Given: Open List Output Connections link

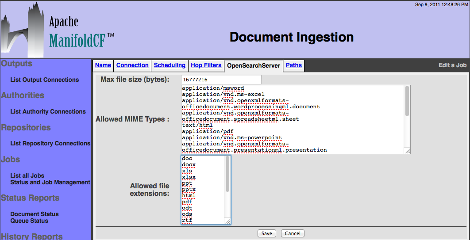Looking at the screenshot, I should (x=45, y=80).
